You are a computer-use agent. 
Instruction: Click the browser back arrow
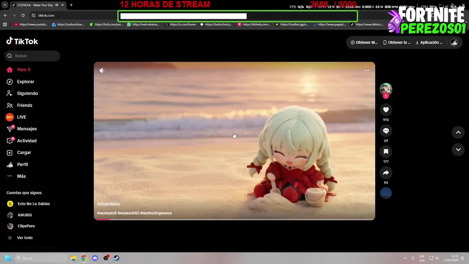(5, 15)
